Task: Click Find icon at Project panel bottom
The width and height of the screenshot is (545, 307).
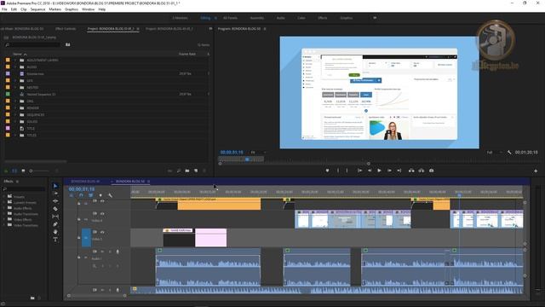Action: pyautogui.click(x=179, y=171)
